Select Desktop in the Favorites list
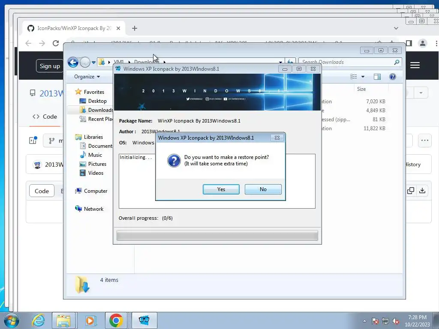The image size is (439, 329). click(x=93, y=101)
